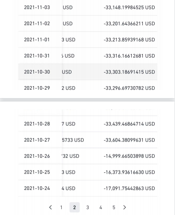Click the 2021-11-01 date cell
The height and width of the screenshot is (215, 175).
pyautogui.click(x=37, y=40)
